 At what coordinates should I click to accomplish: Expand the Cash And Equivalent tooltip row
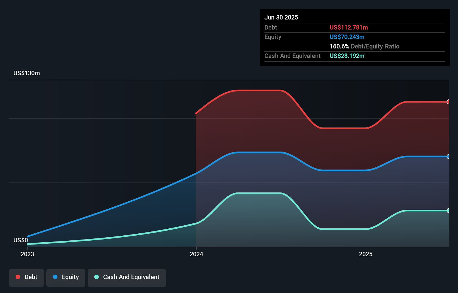point(292,56)
